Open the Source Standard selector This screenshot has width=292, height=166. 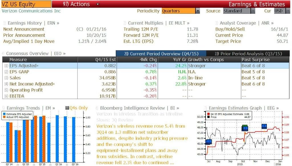(237, 11)
